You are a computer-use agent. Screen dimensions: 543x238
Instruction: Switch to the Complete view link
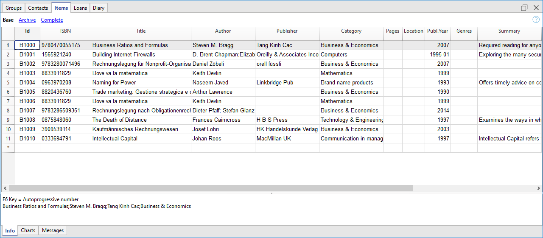[52, 20]
